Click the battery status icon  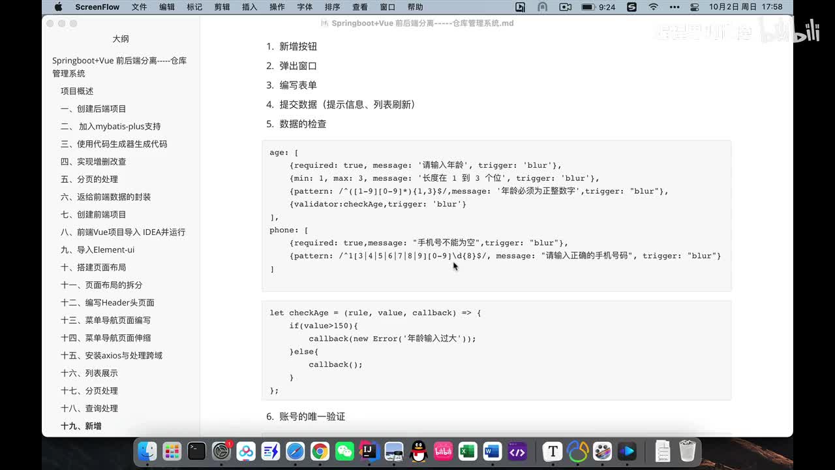[588, 7]
